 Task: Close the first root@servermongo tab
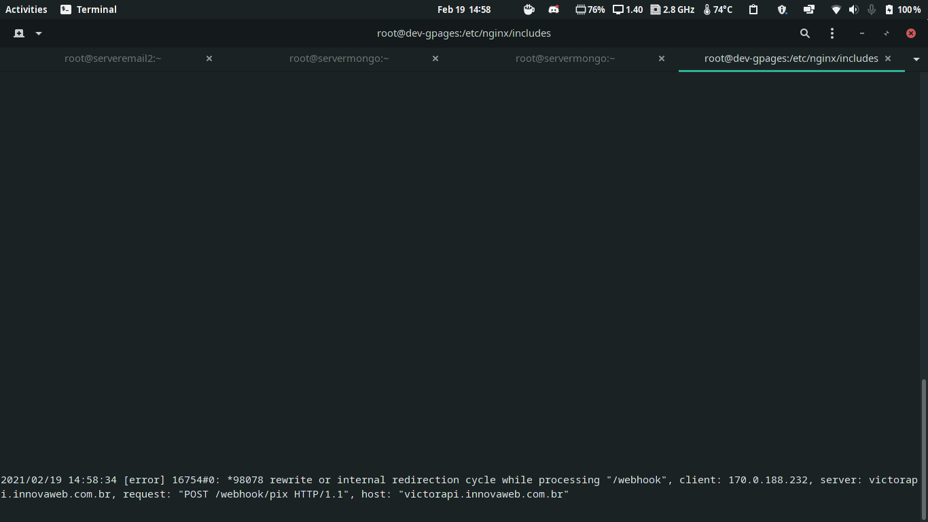point(435,58)
